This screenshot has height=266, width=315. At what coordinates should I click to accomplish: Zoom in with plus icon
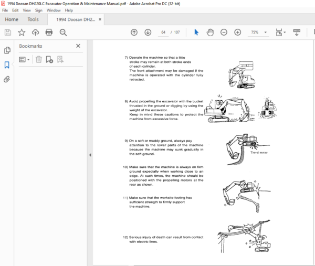(238, 33)
